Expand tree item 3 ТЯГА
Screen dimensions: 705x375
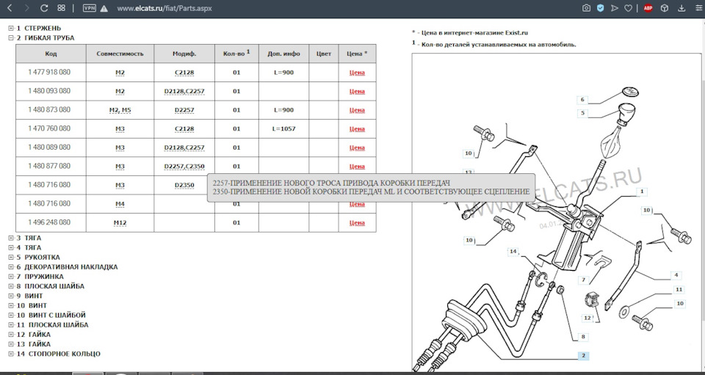click(11, 238)
